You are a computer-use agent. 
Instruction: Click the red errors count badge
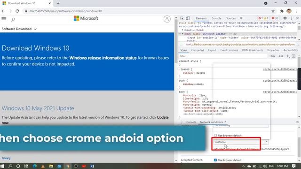261,18
